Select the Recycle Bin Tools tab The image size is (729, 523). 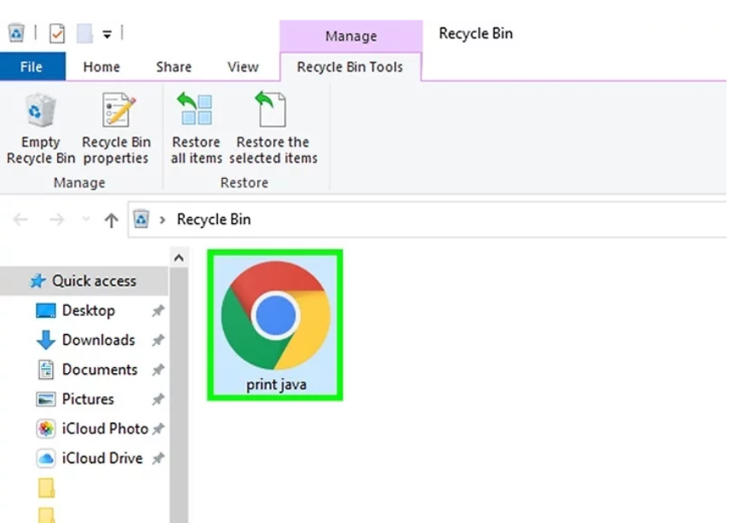(349, 67)
